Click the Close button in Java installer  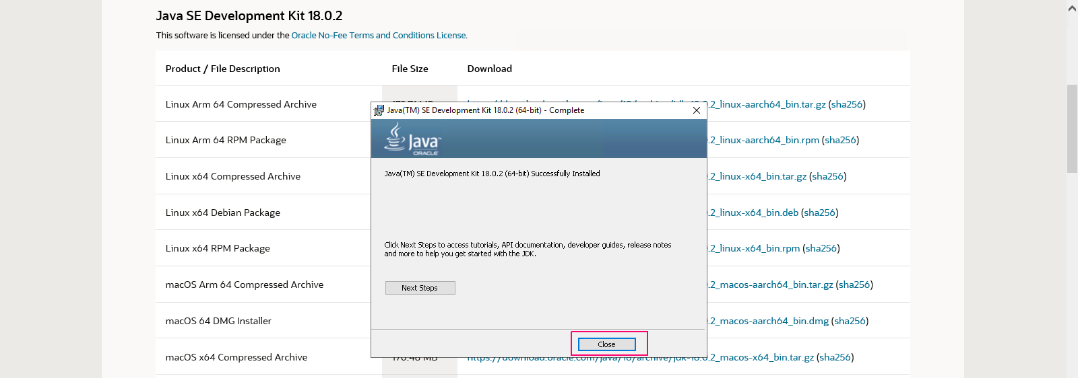tap(606, 344)
